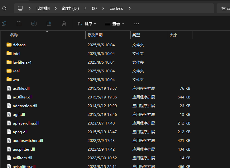Navigate to 此电脑 in breadcrumb

[x=43, y=8]
